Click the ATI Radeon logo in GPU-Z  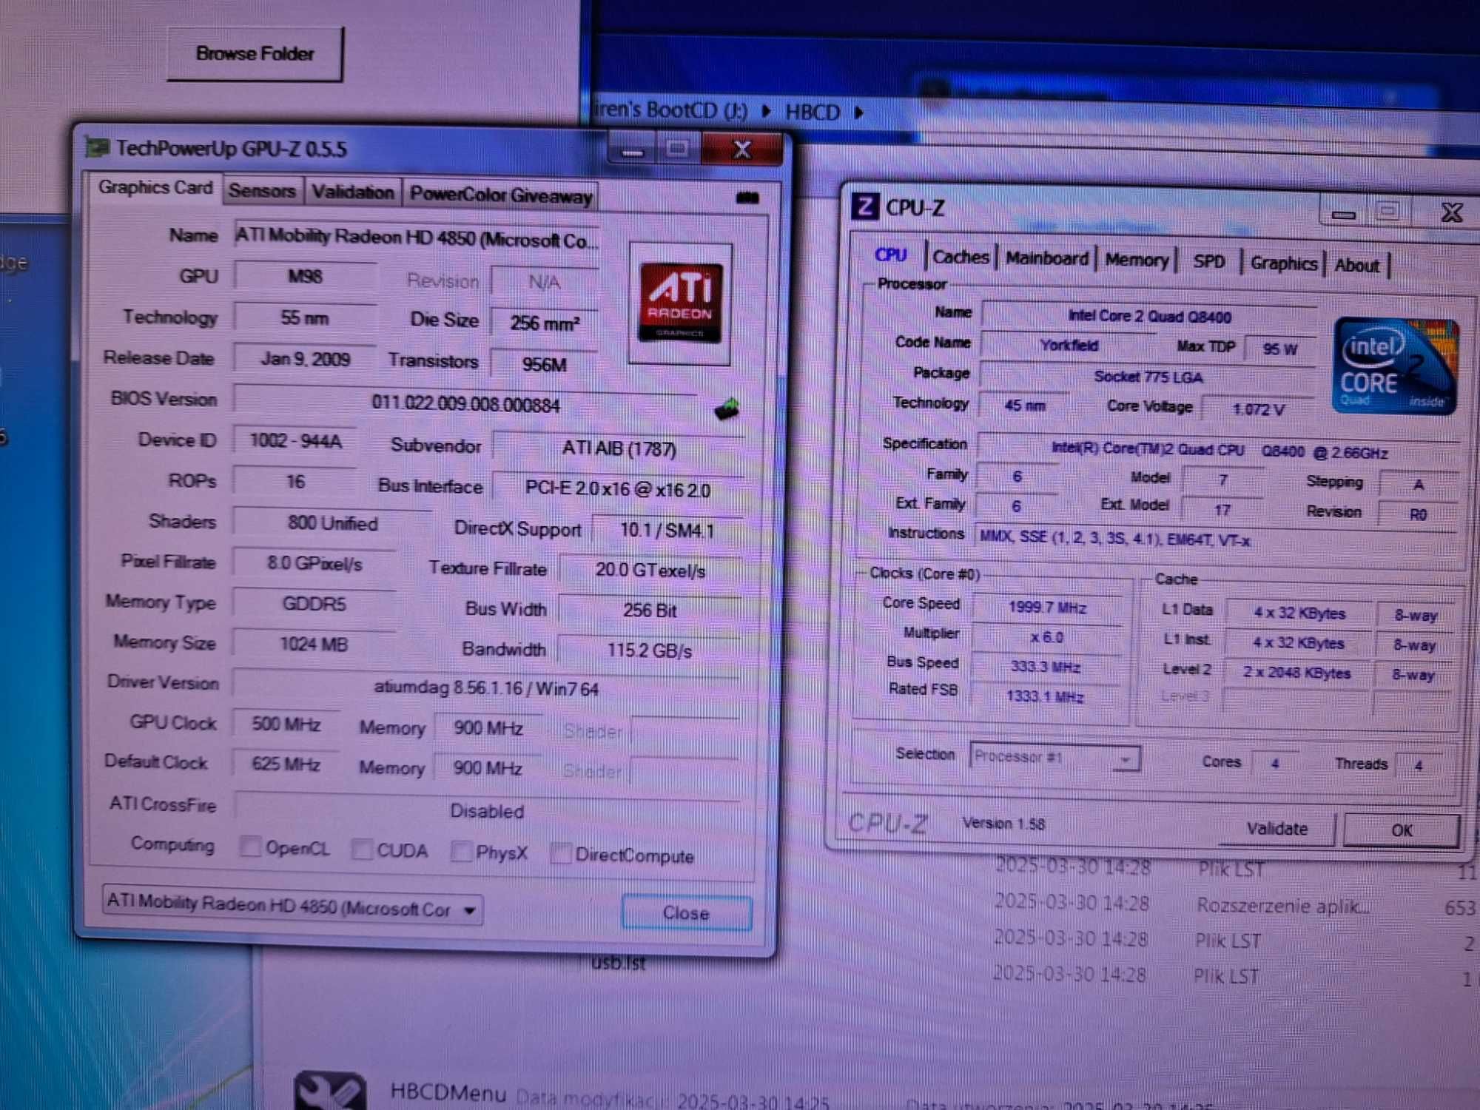[680, 303]
